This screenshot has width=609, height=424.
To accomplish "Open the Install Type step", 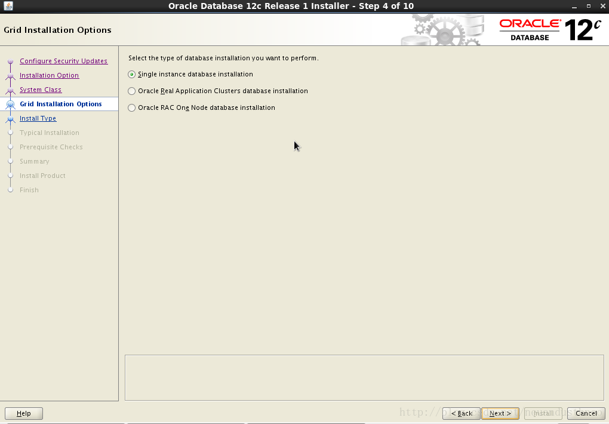I will point(38,118).
